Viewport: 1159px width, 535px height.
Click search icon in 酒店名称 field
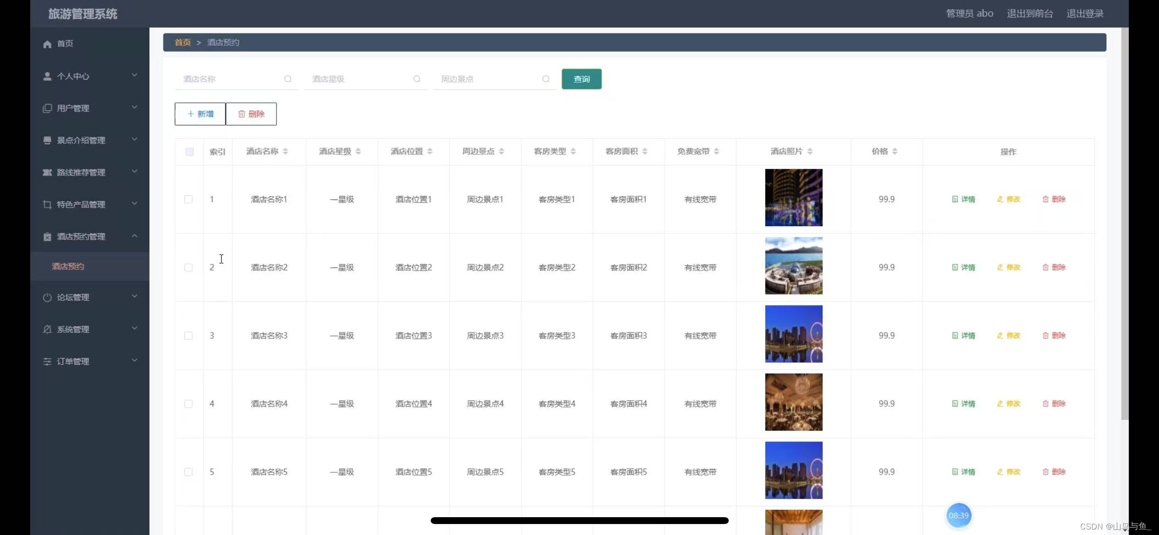click(288, 79)
